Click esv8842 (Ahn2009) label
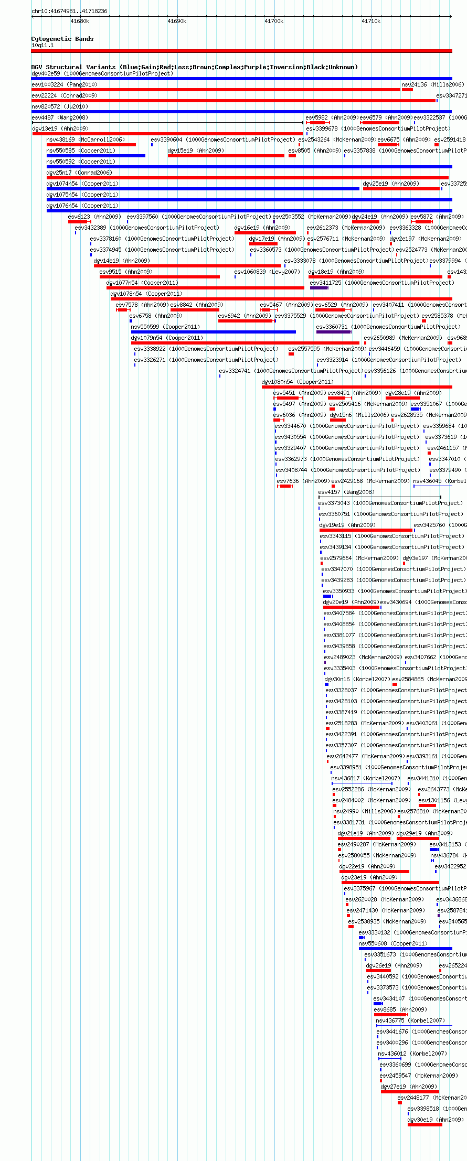 coord(197,305)
